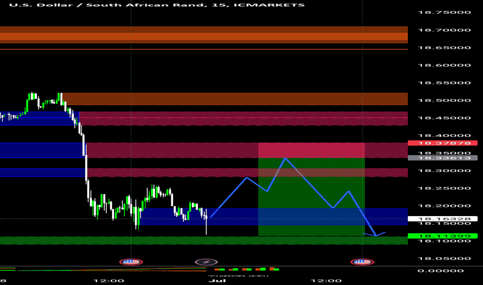Select the bright red stop-loss box of short position
This screenshot has height=285, width=483.
[x=311, y=150]
